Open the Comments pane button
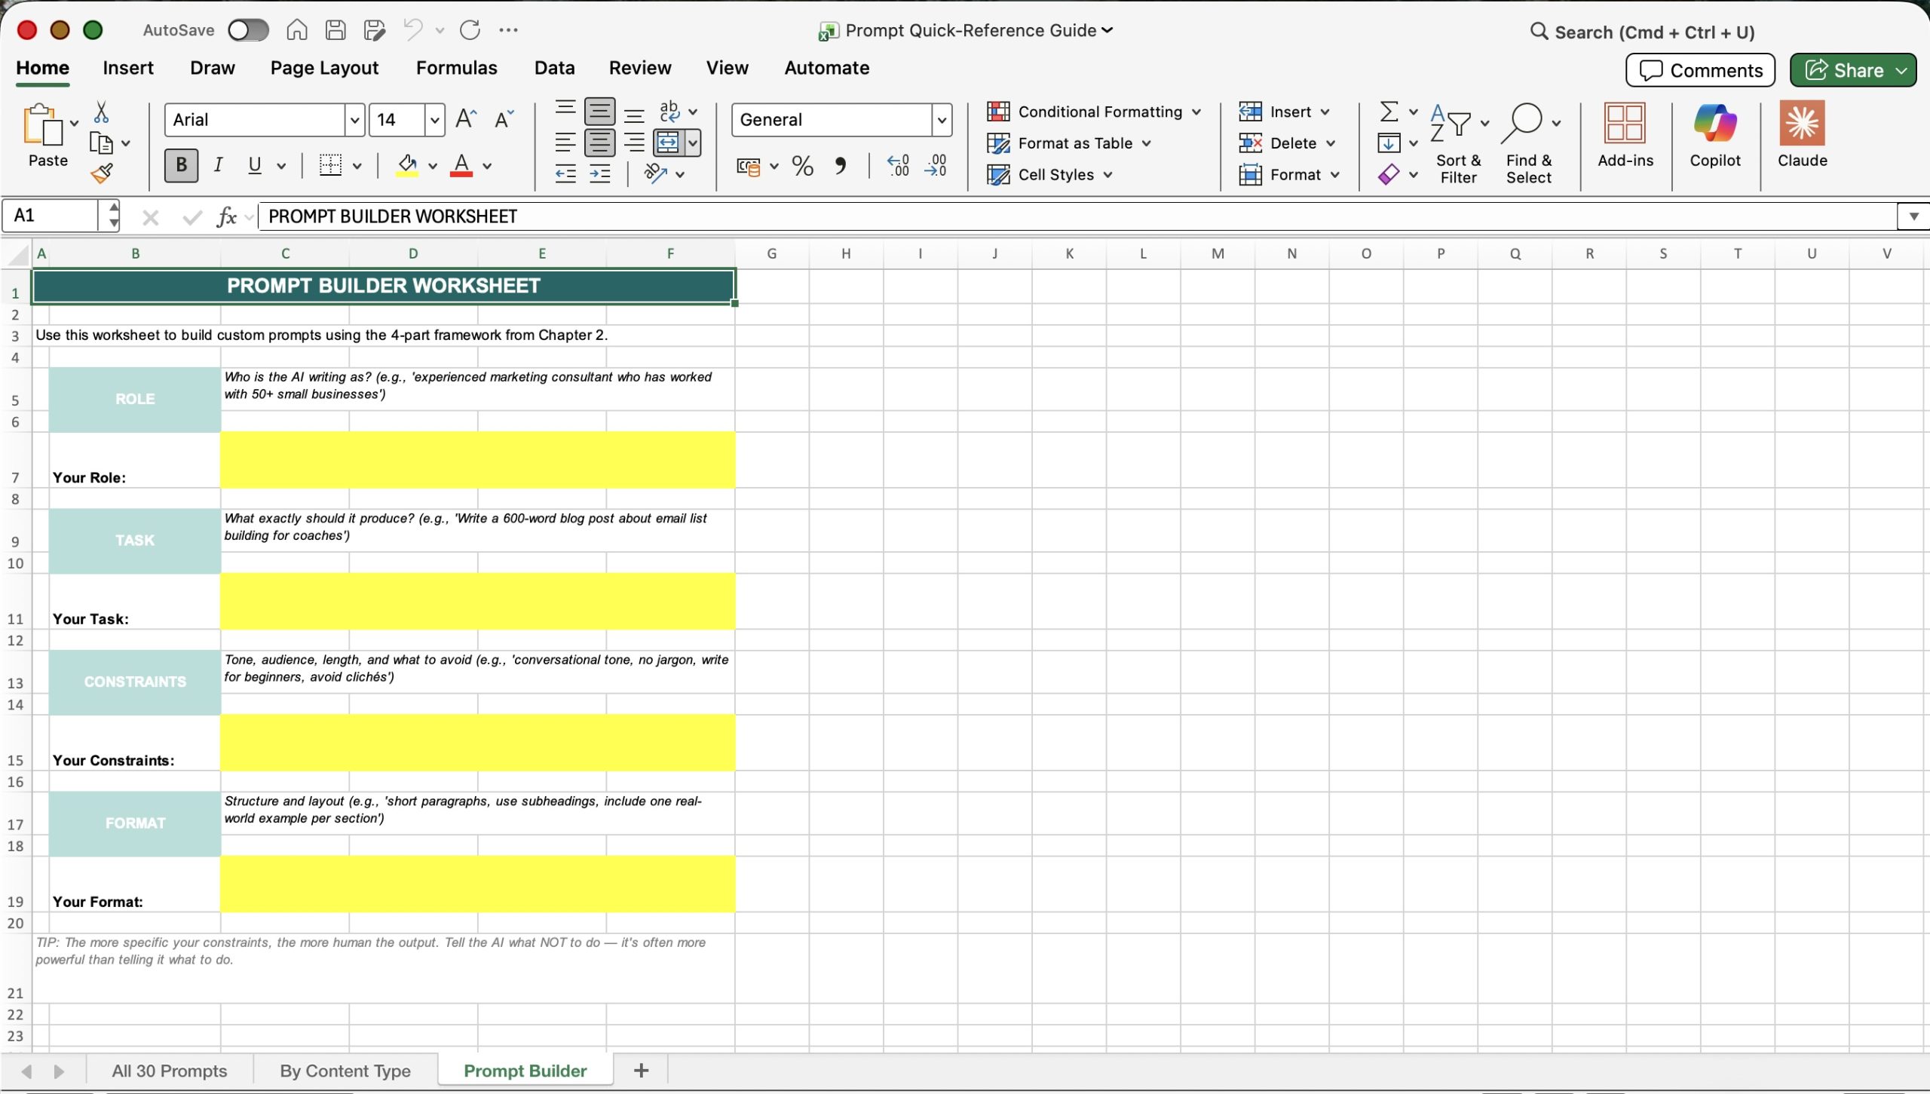Image resolution: width=1930 pixels, height=1094 pixels. [1700, 70]
